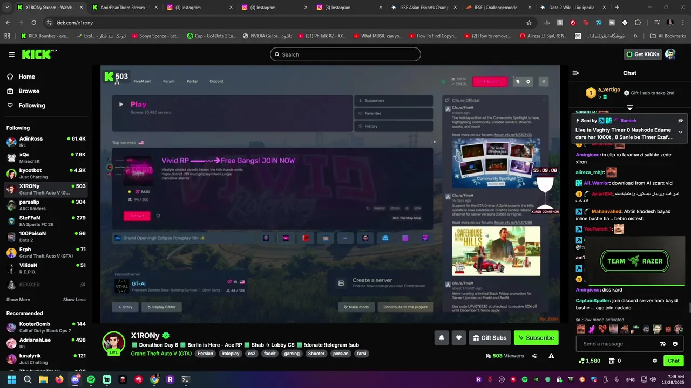
Task: Collapse the chat panel arrow icon
Action: (x=575, y=73)
